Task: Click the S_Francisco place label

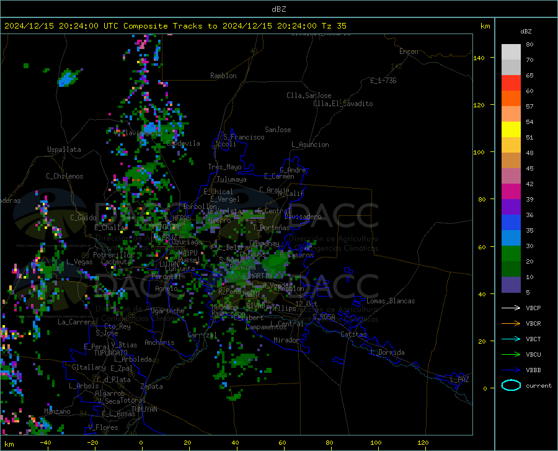Action: pyautogui.click(x=244, y=137)
